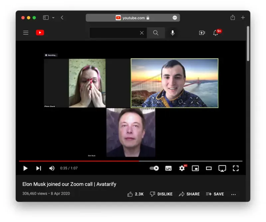Click the 'Recording...' indicator in the video
Viewport: 266px width, 222px height.
point(51,55)
